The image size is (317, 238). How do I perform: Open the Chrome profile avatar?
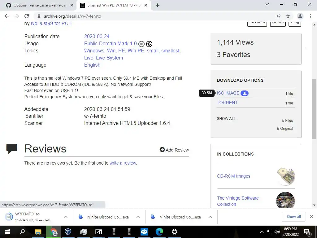(x=300, y=16)
